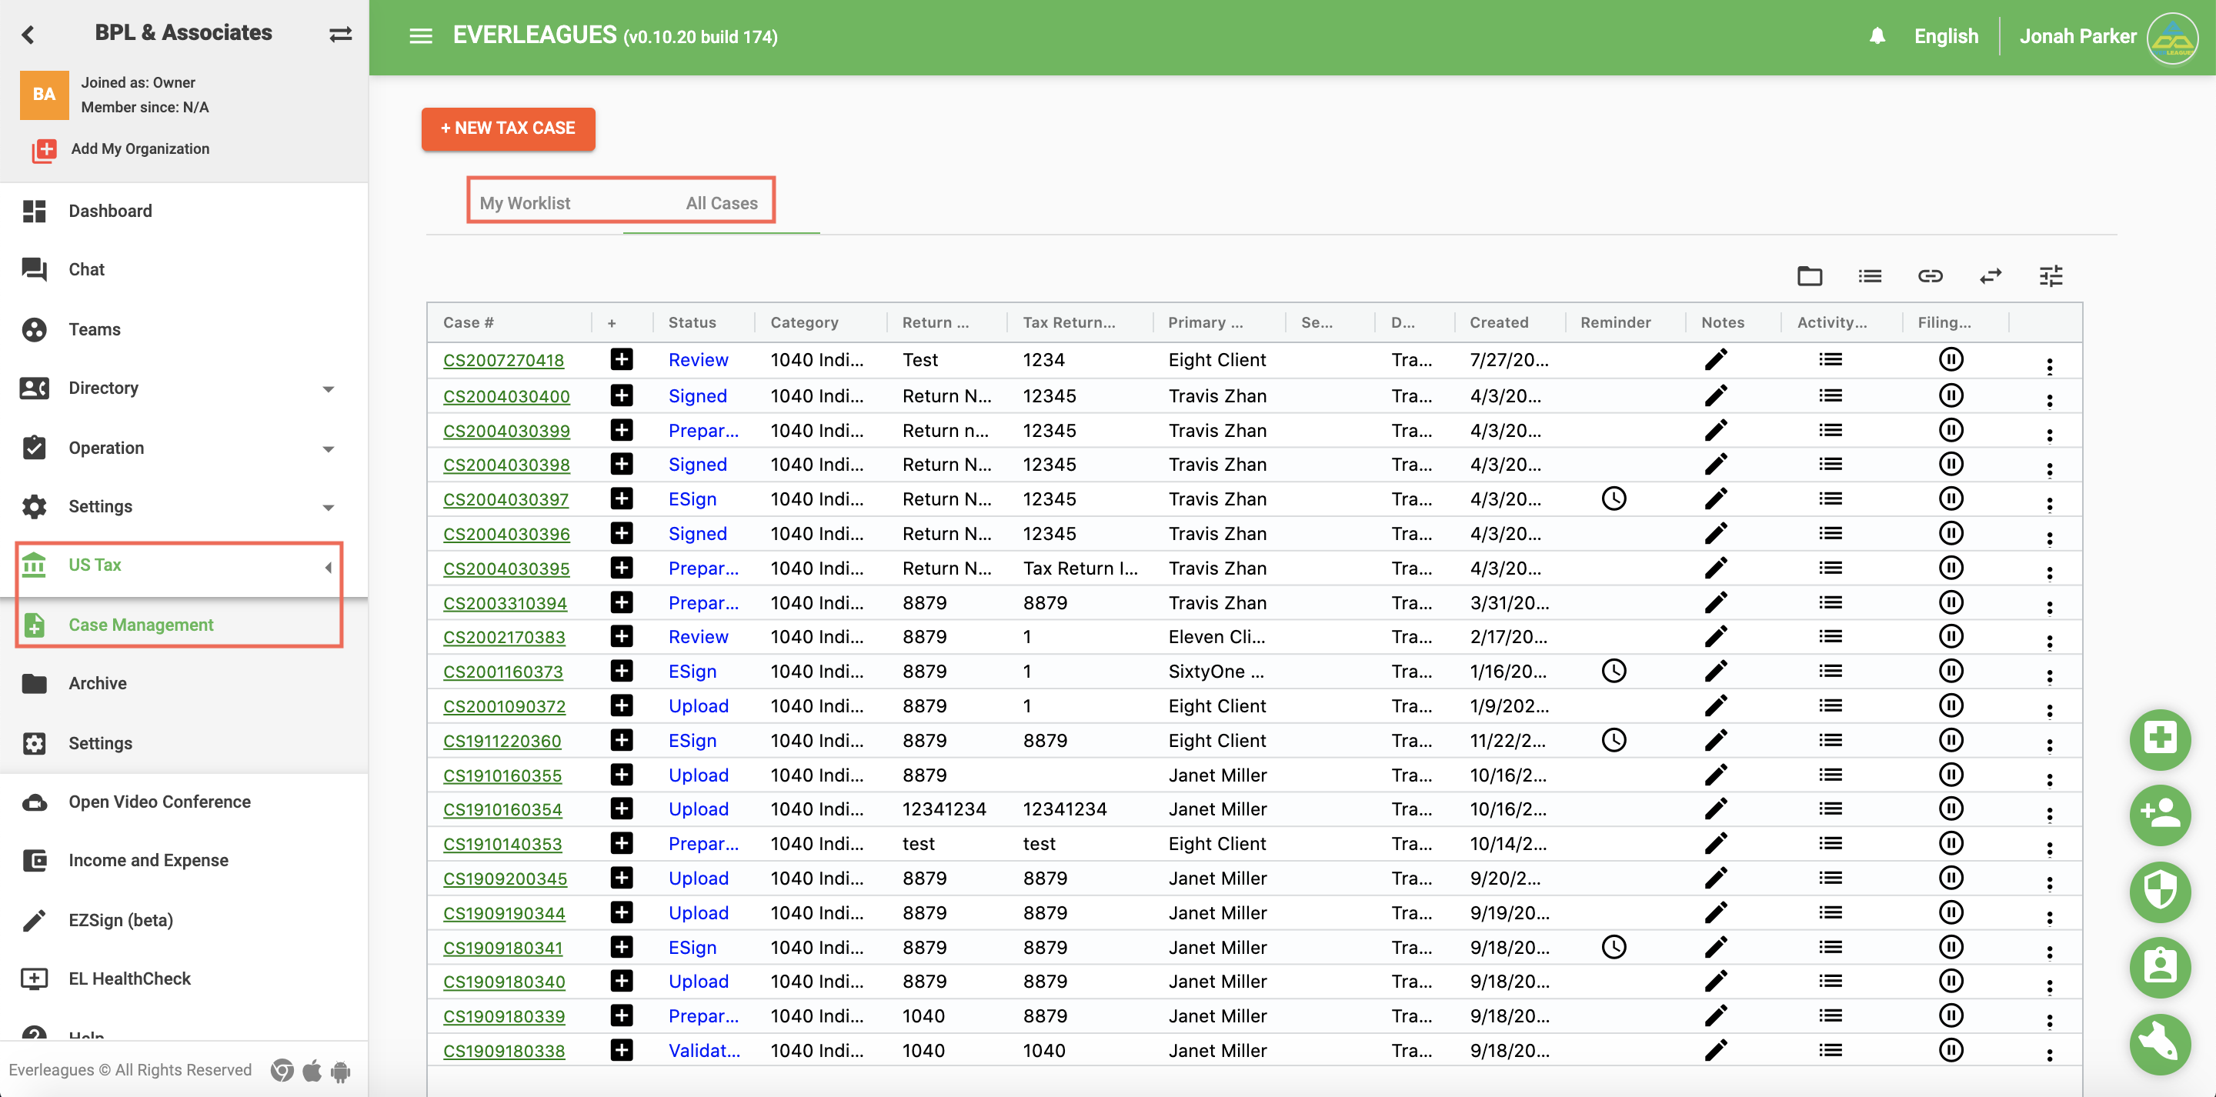Click the green wrench floating button
The height and width of the screenshot is (1097, 2216).
click(2159, 1044)
